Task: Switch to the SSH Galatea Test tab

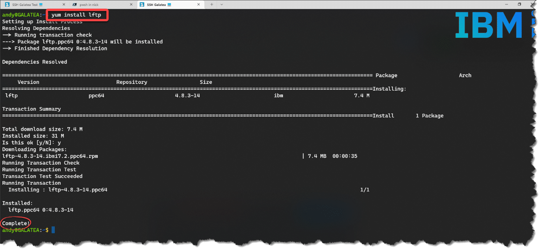Action: (x=25, y=5)
